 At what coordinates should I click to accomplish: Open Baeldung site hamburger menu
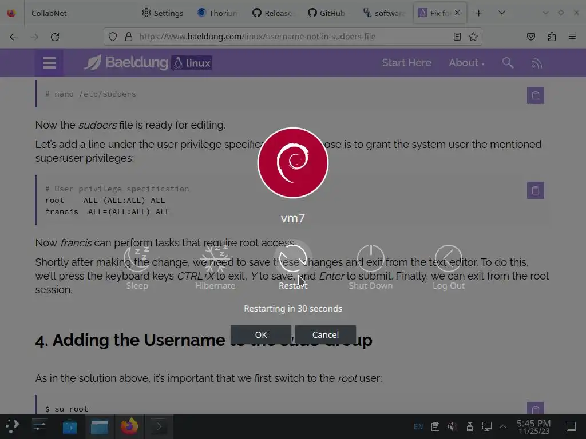pyautogui.click(x=49, y=63)
